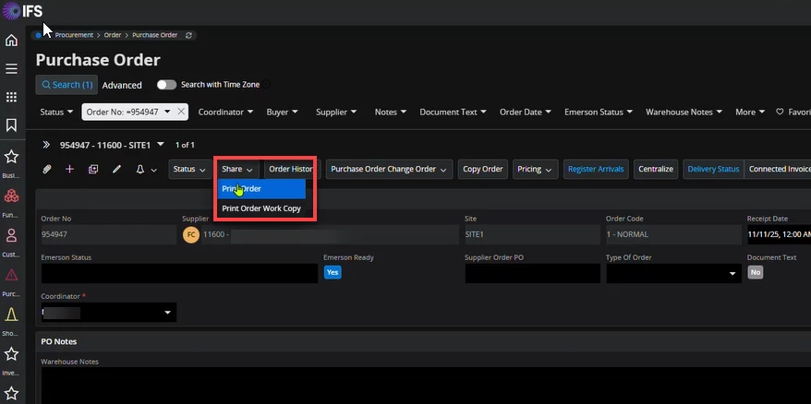Open the Warehouse Notes filter dropdown
Viewport: 811px width, 404px height.
coord(684,113)
